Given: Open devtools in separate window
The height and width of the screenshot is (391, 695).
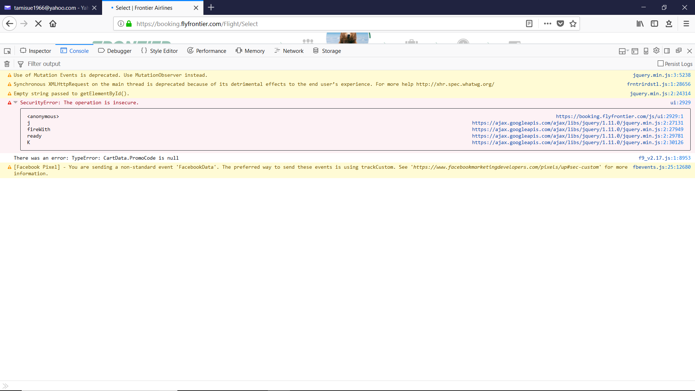Looking at the screenshot, I should [x=679, y=51].
